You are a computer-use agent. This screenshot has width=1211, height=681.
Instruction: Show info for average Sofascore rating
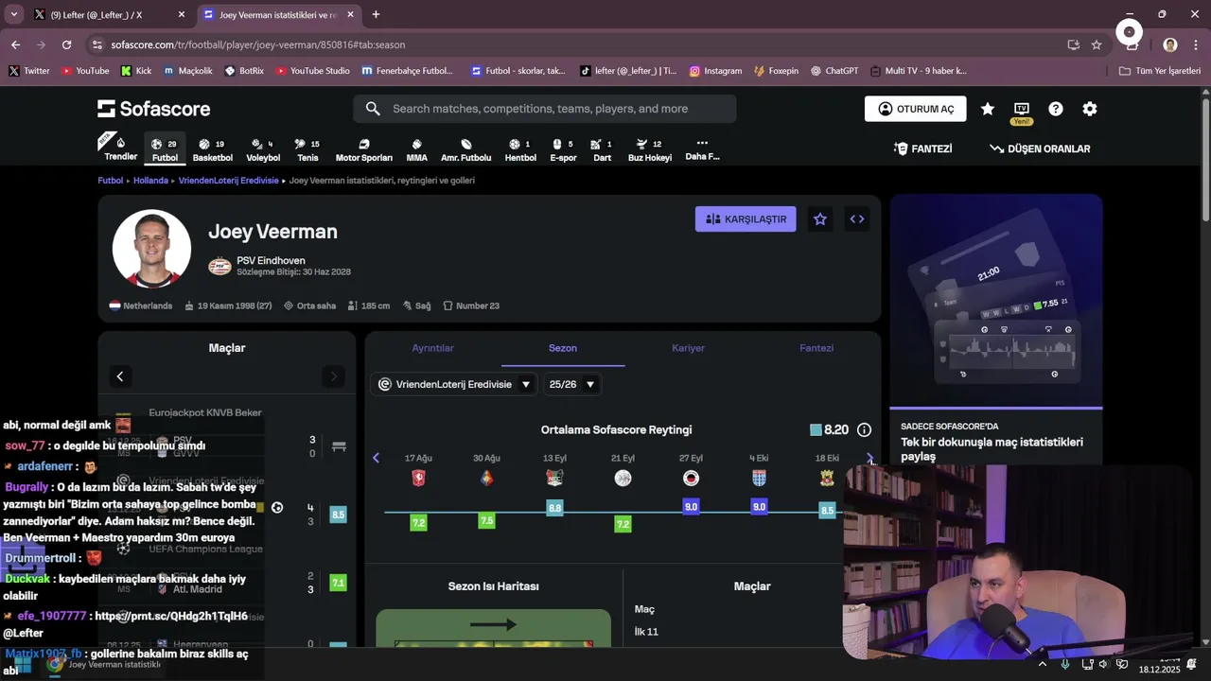pos(864,429)
